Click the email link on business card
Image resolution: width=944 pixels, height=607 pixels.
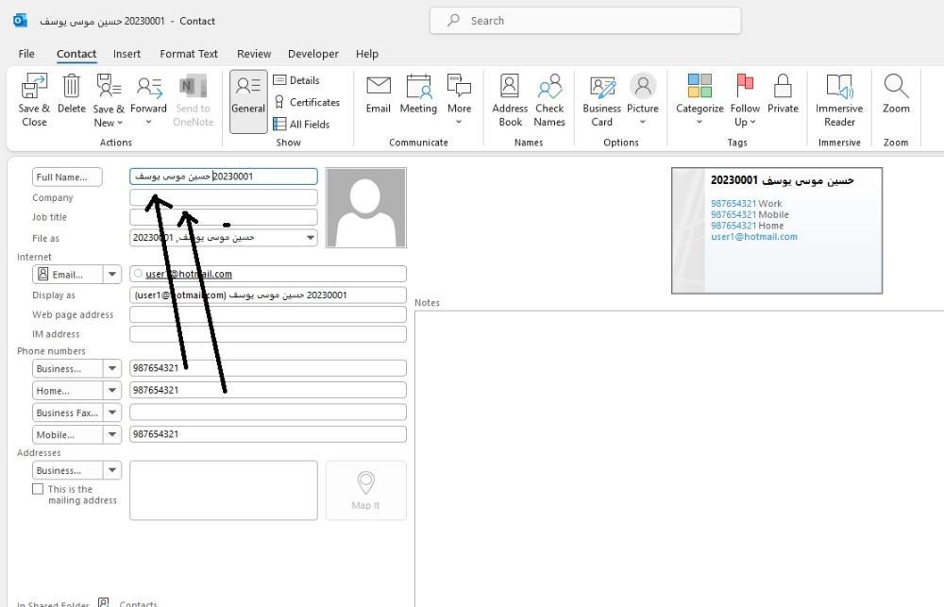(753, 237)
